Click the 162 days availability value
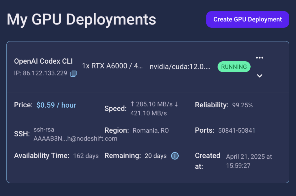296x196 pixels. [x=86, y=156]
